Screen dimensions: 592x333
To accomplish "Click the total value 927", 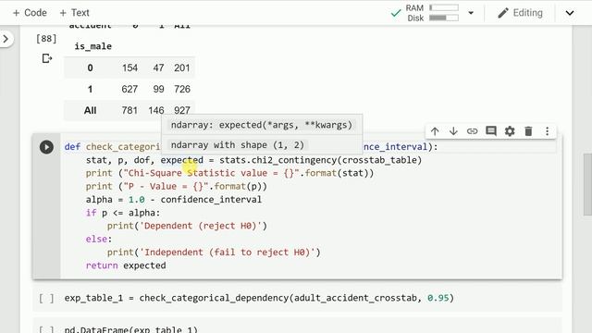I will 182,110.
